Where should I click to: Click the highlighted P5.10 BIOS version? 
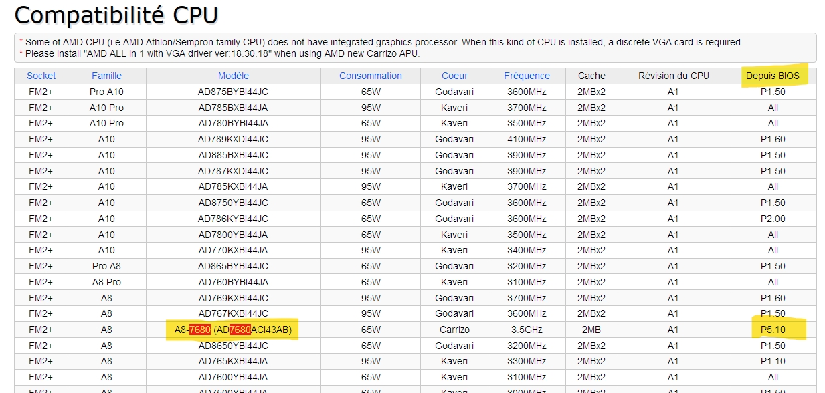773,330
